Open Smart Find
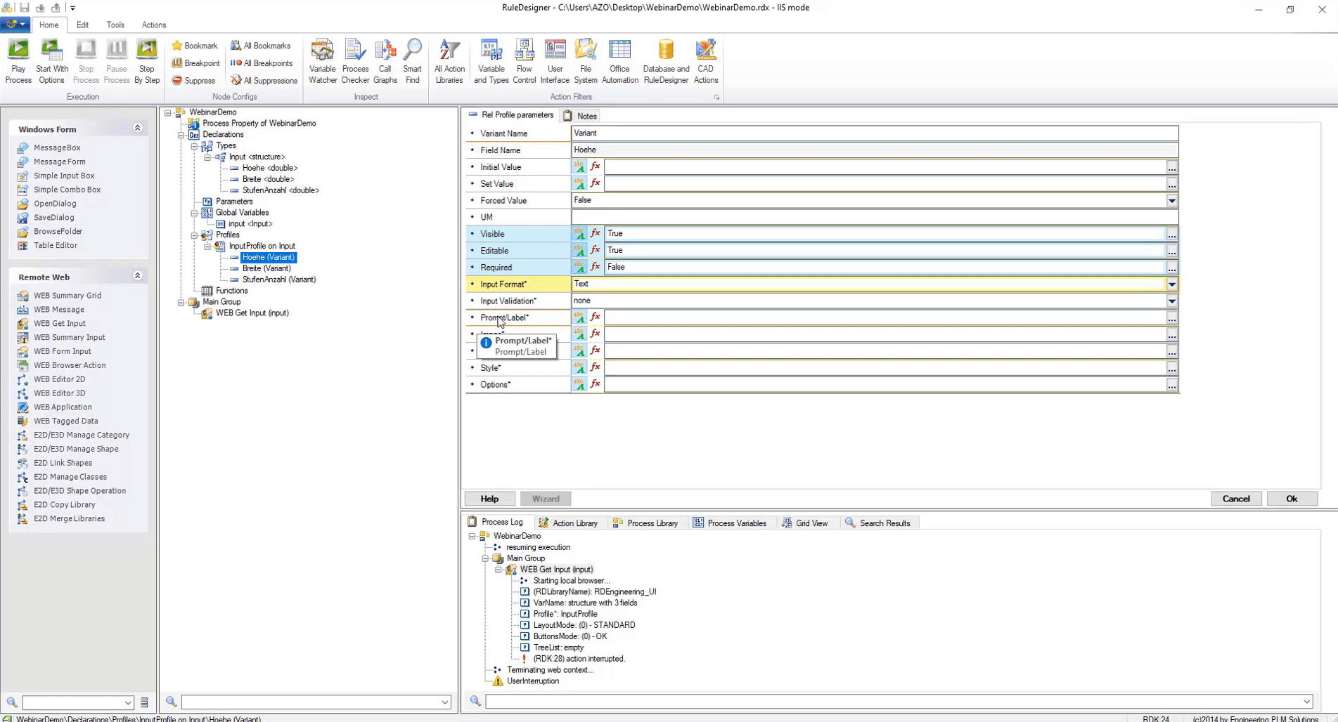The width and height of the screenshot is (1338, 722). [x=412, y=60]
